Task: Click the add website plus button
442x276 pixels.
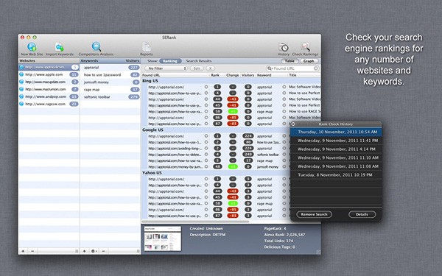Action: (x=23, y=251)
